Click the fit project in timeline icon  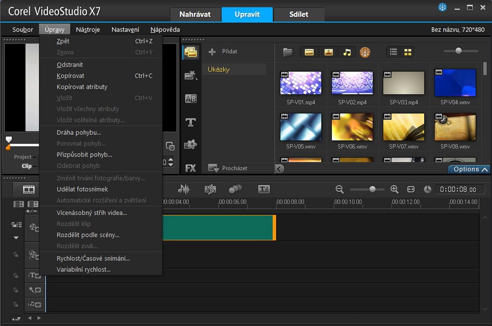click(x=410, y=189)
